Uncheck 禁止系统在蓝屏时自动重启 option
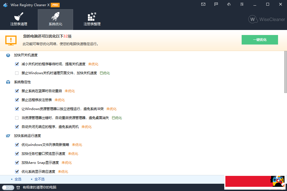The width and height of the screenshot is (287, 191). point(17,91)
